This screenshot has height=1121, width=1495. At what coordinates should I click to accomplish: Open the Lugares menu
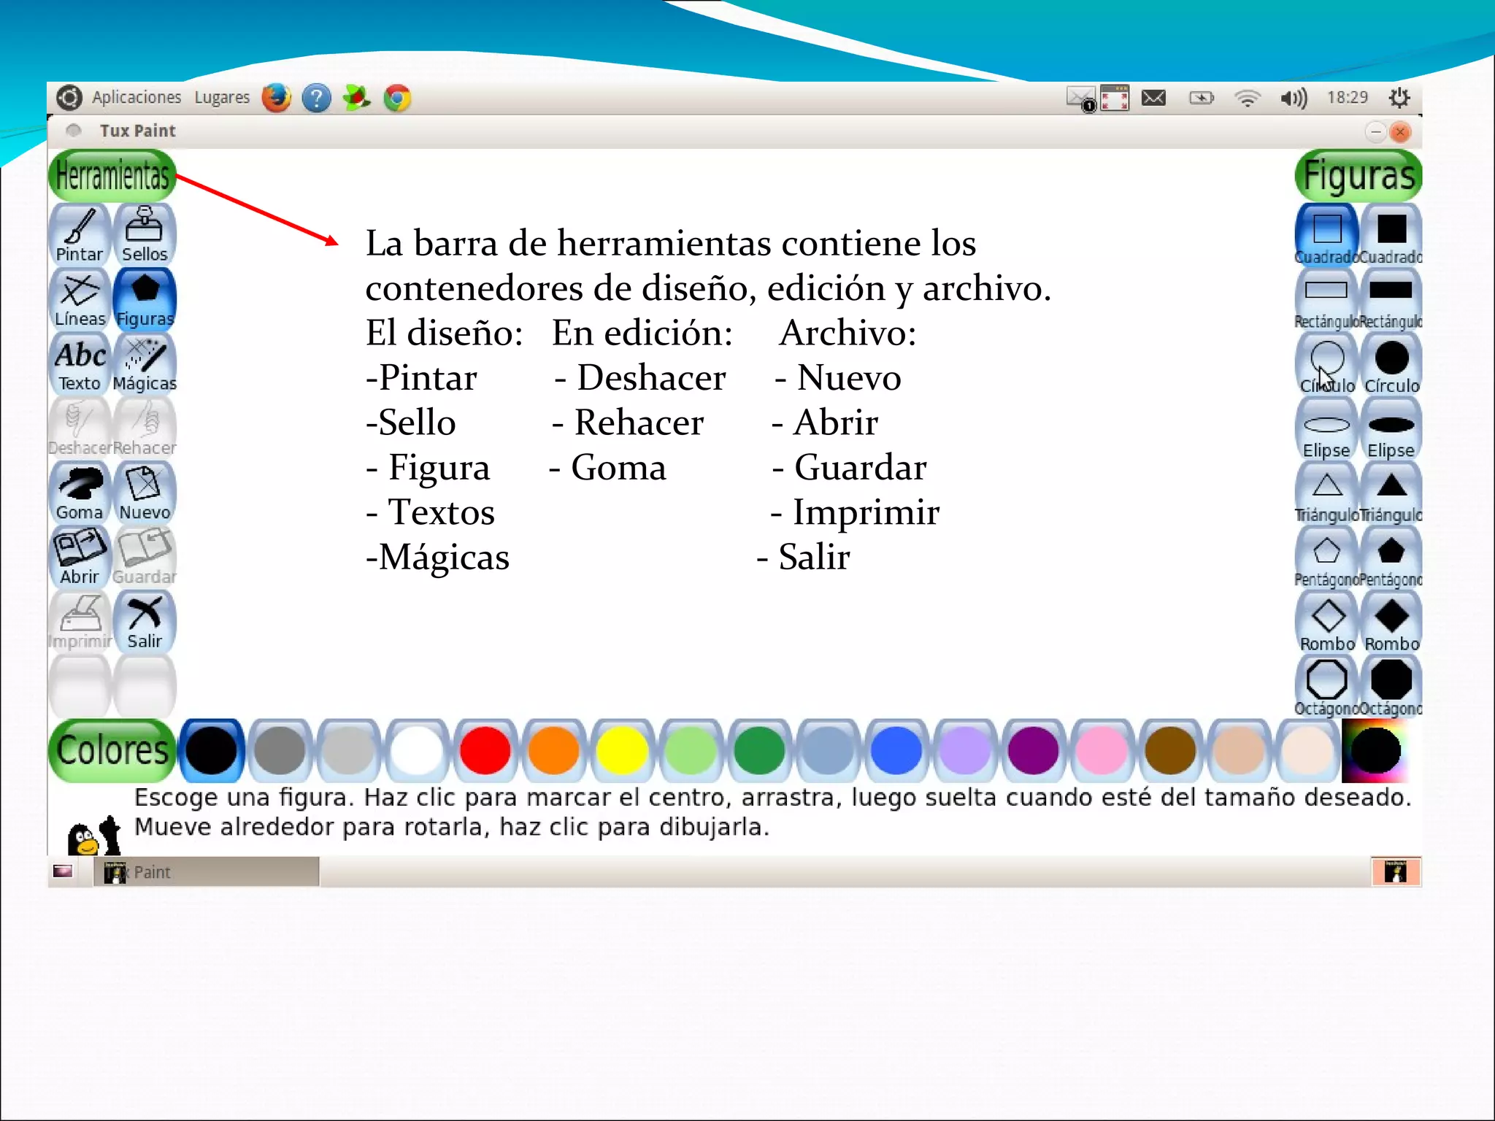222,97
